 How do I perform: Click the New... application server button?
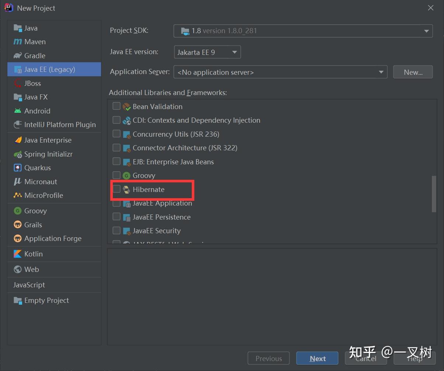(413, 72)
